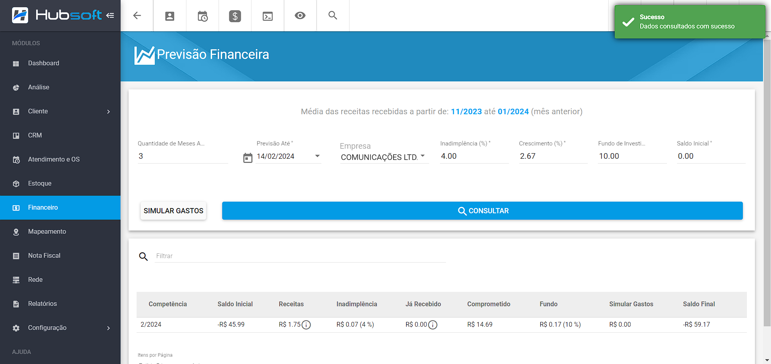Go back using the top arrow
The width and height of the screenshot is (771, 364).
coord(137,16)
